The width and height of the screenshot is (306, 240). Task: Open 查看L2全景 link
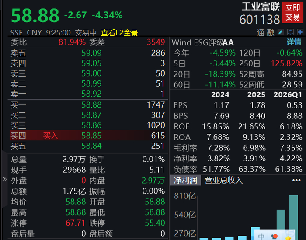point(119,33)
